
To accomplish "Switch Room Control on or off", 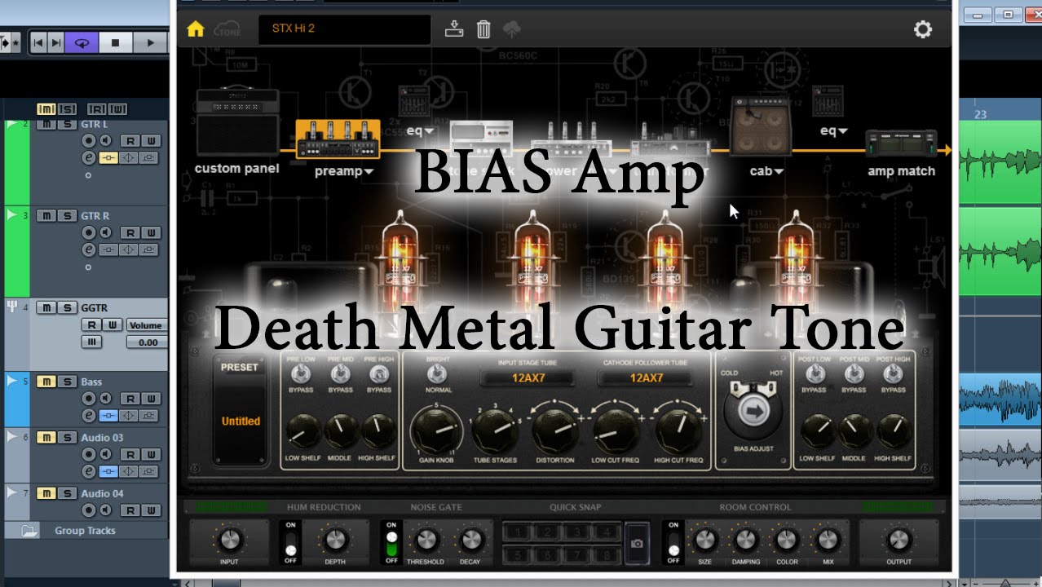I will pos(673,543).
